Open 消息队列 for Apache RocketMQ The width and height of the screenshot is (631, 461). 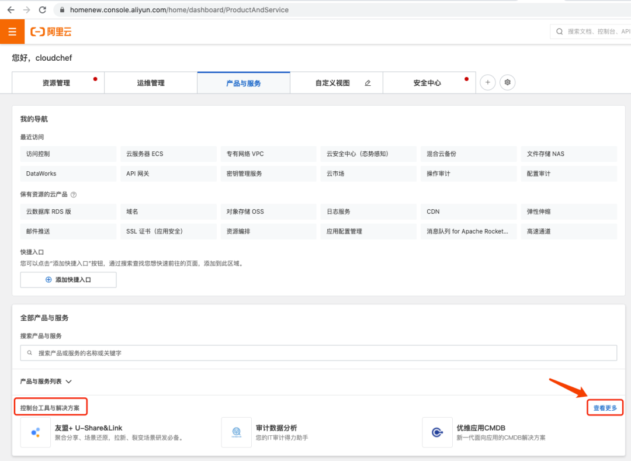[469, 231]
